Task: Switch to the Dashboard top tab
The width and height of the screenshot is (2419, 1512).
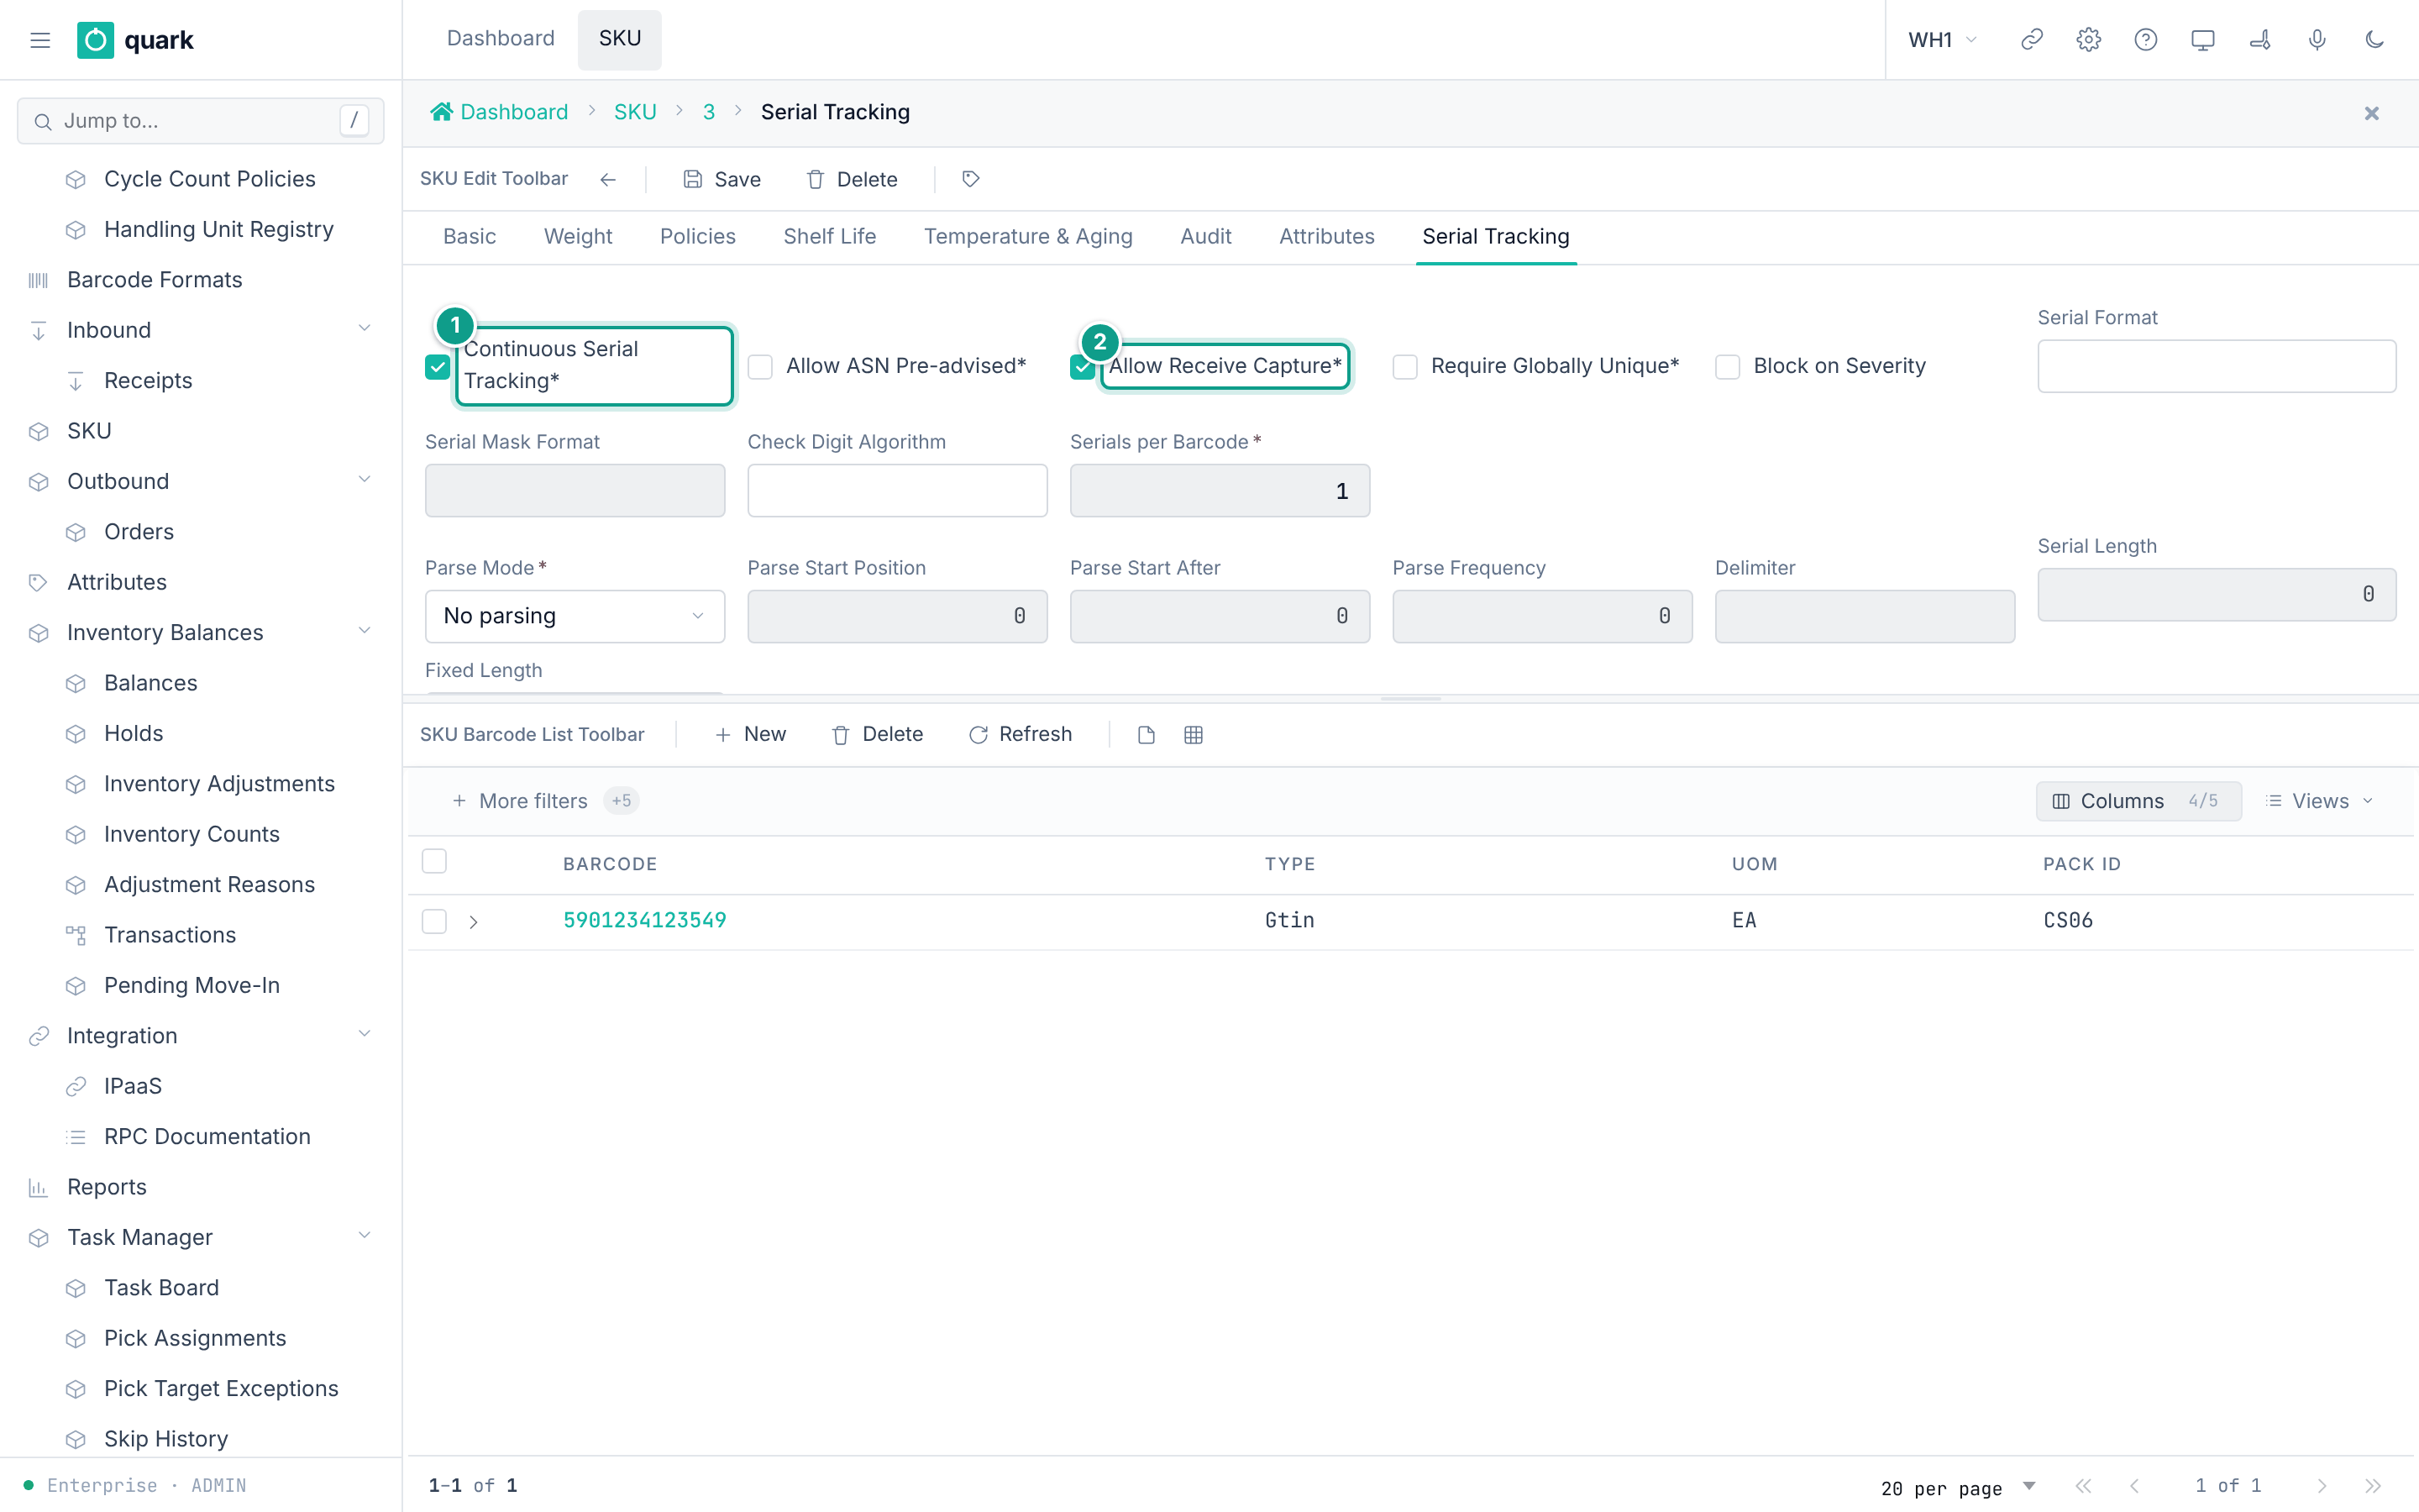Action: pos(501,38)
